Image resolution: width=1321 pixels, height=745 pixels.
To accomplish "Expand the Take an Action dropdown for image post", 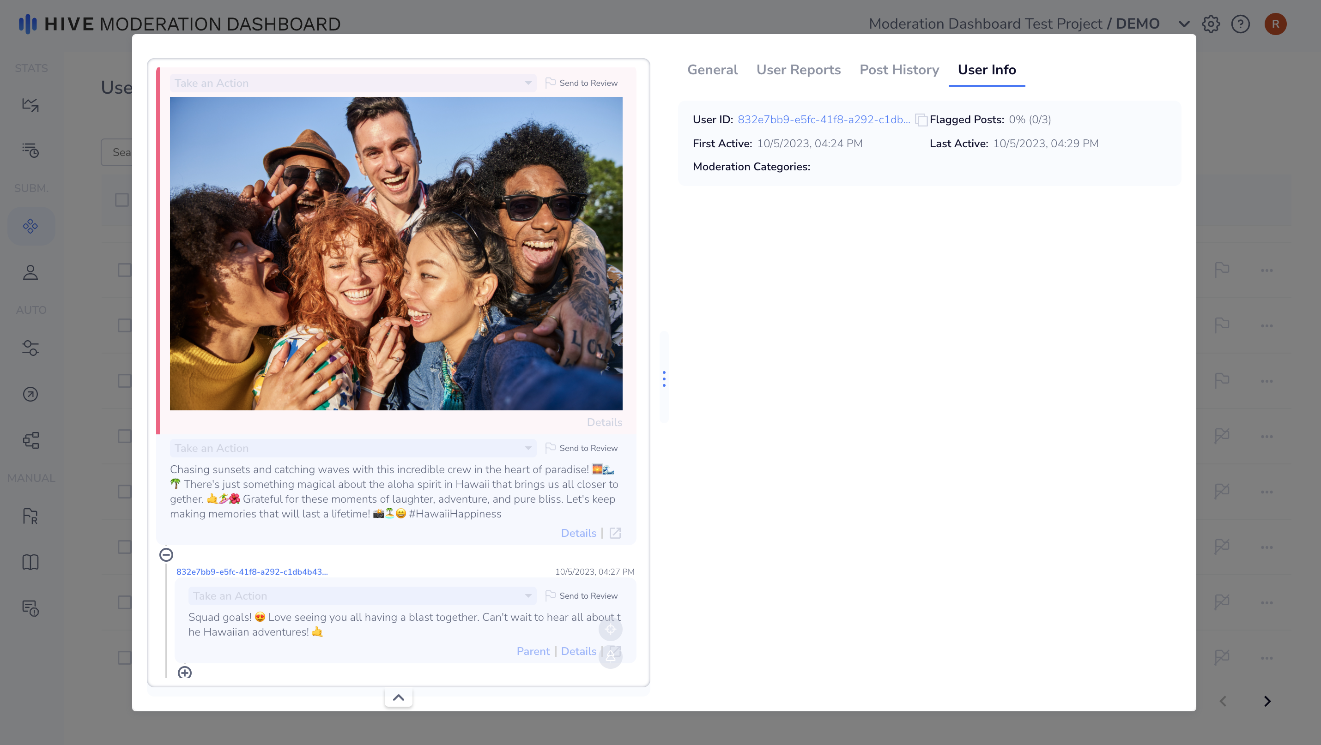I will 352,83.
